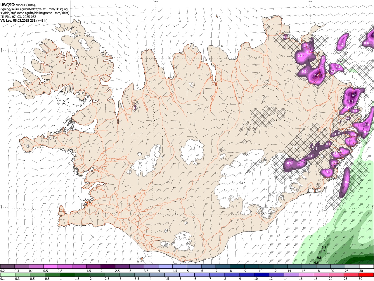Select the darkest green rain swatch at 1
This screenshot has height=281, width=374.
coord(67,275)
